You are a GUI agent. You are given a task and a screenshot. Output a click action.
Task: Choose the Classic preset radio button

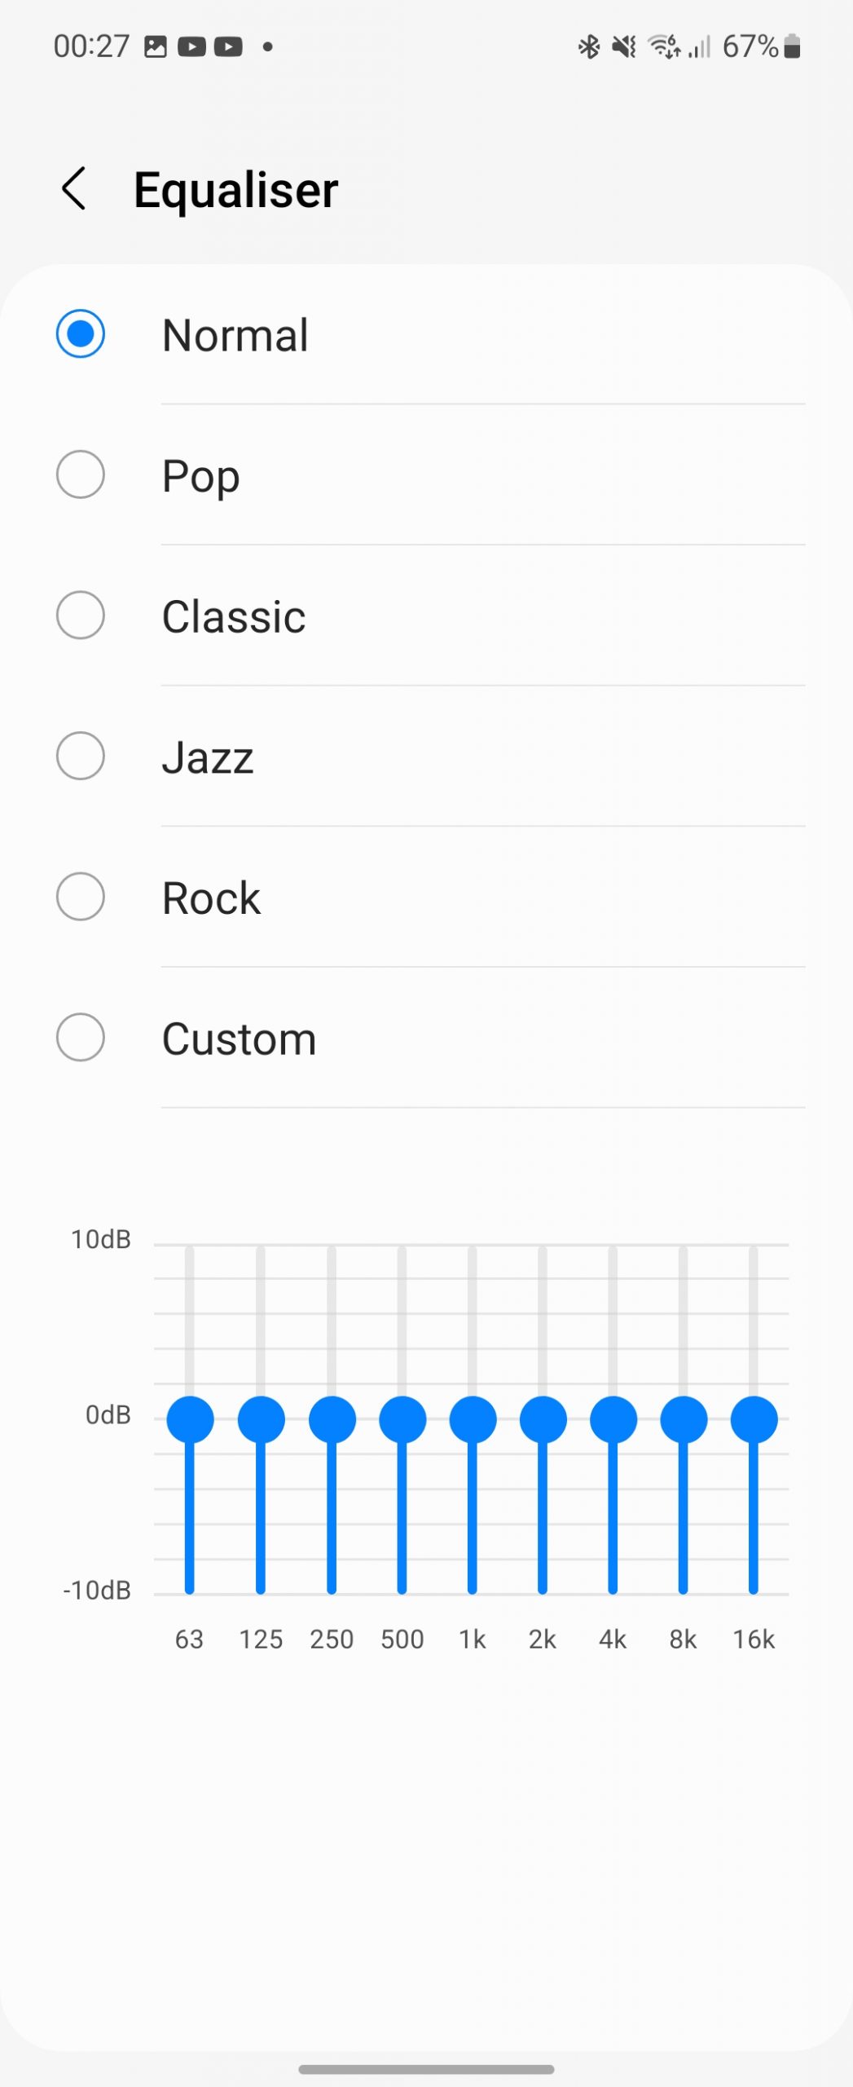pyautogui.click(x=81, y=616)
